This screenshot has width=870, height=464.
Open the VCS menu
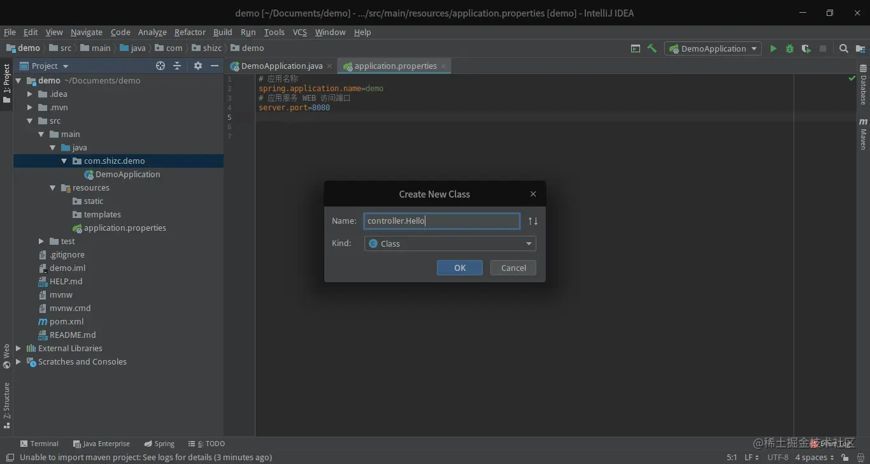click(299, 32)
